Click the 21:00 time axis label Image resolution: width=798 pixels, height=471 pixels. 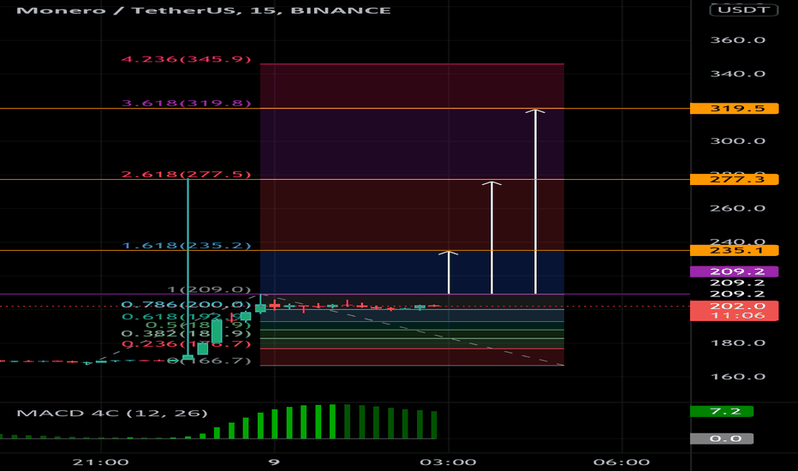pyautogui.click(x=101, y=462)
